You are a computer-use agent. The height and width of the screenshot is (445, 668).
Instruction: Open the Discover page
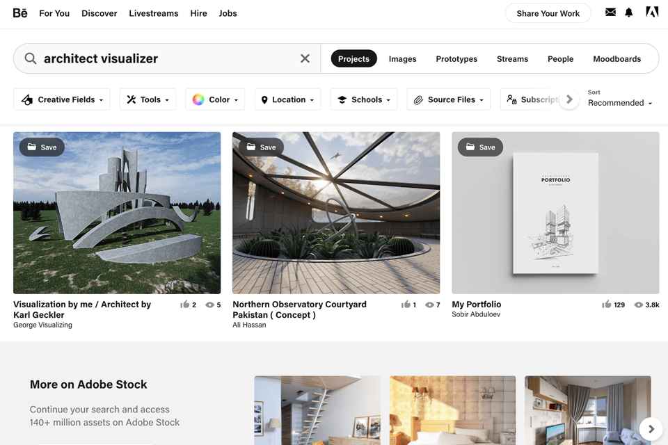[100, 13]
